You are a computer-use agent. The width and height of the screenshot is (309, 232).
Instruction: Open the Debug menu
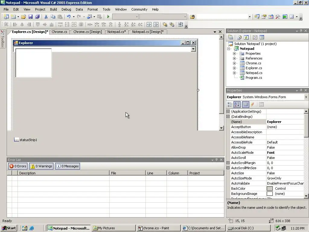(66, 9)
